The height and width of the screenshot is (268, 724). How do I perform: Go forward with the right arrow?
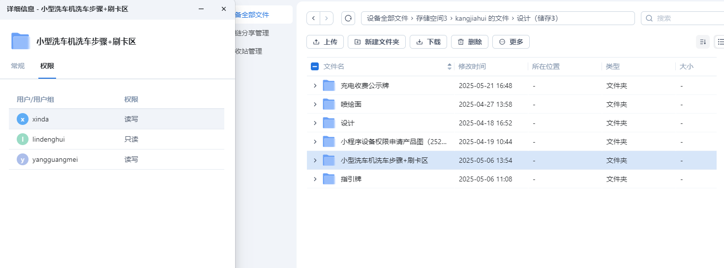[327, 18]
